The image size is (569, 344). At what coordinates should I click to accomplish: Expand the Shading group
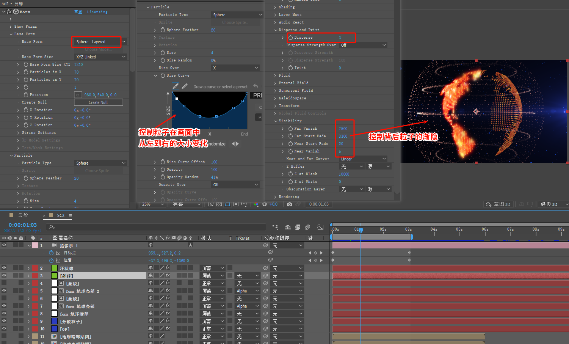276,7
